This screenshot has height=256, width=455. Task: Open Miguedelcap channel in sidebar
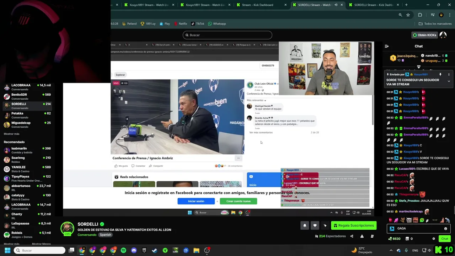[x=27, y=124]
